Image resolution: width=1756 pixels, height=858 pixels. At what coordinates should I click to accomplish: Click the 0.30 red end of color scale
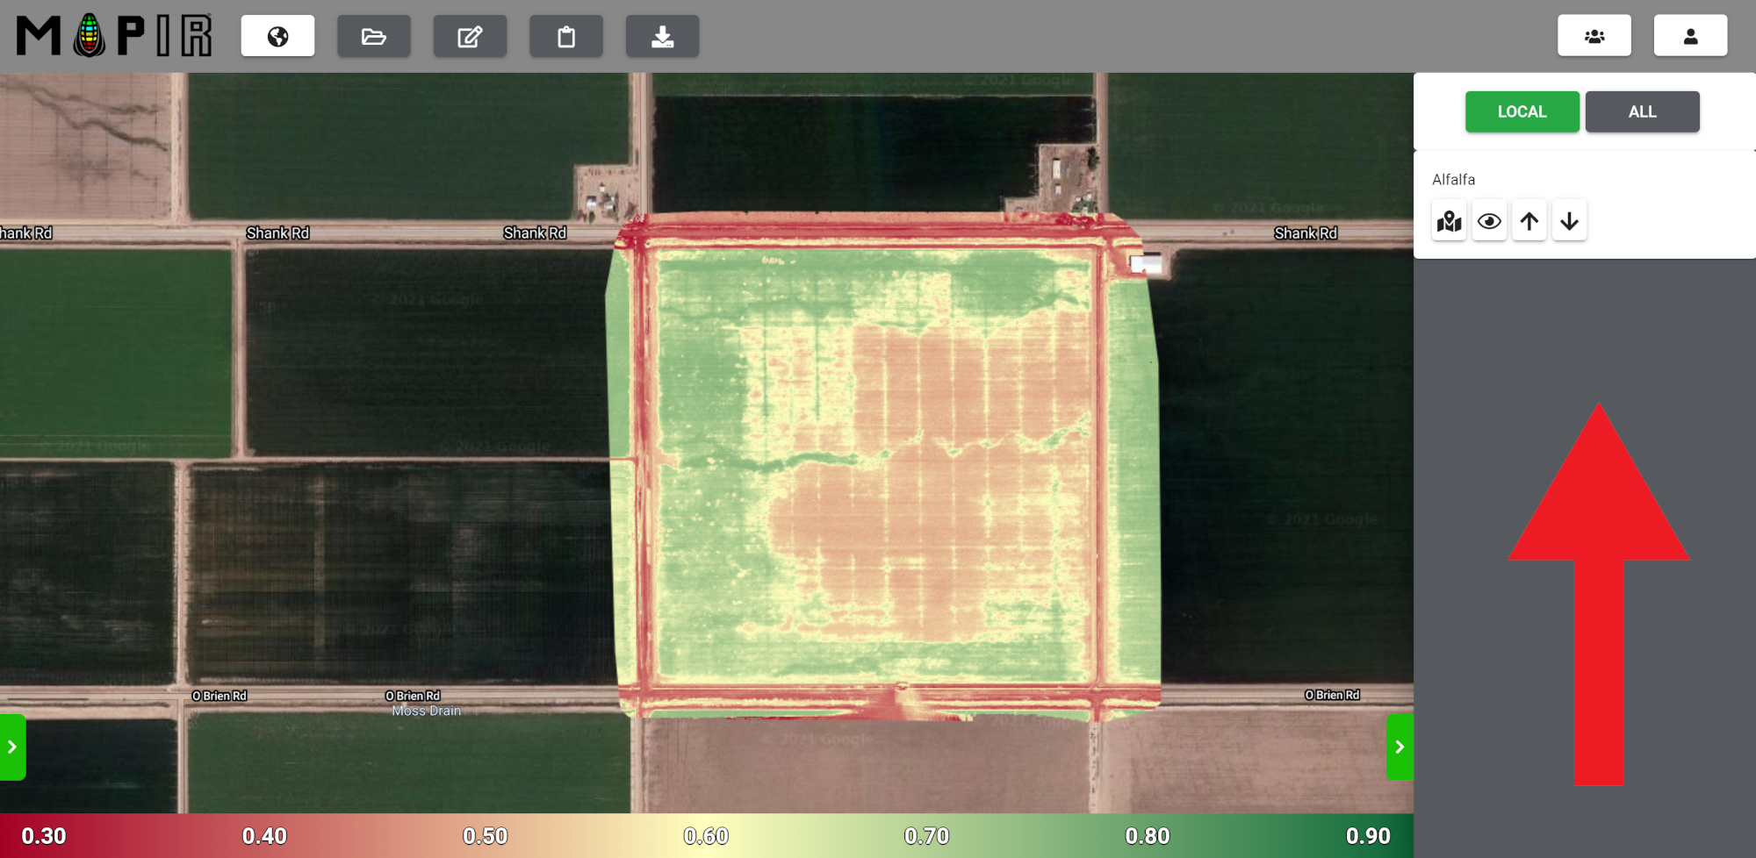tap(44, 836)
